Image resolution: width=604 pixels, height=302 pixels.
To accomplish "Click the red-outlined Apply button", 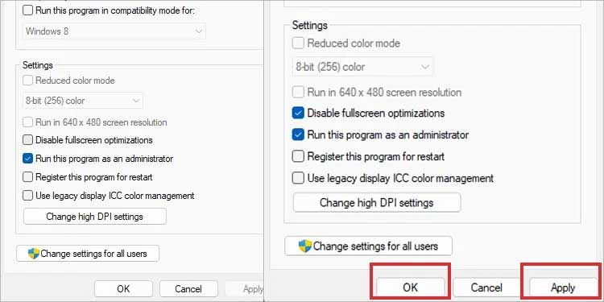I will point(563,288).
